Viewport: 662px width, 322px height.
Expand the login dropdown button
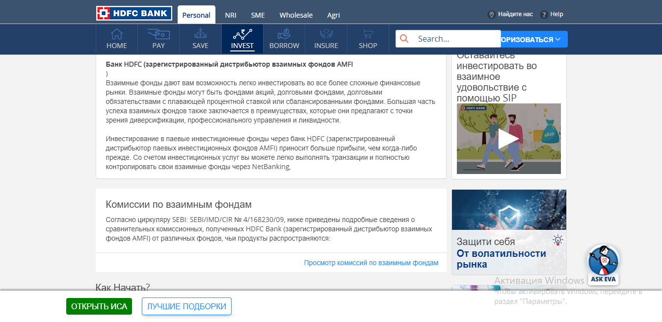click(x=534, y=39)
